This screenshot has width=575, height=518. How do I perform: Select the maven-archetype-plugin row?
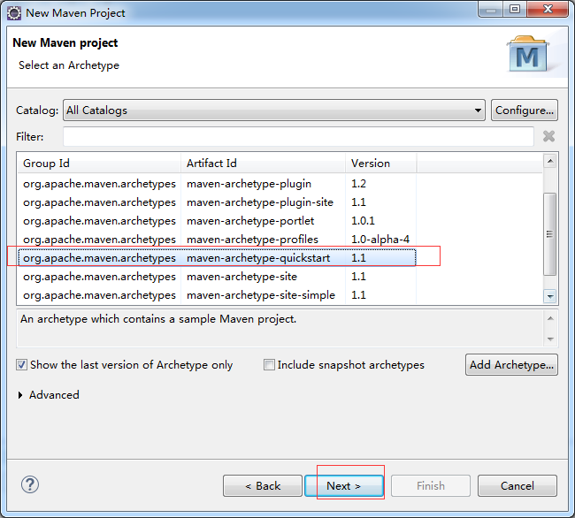point(217,184)
